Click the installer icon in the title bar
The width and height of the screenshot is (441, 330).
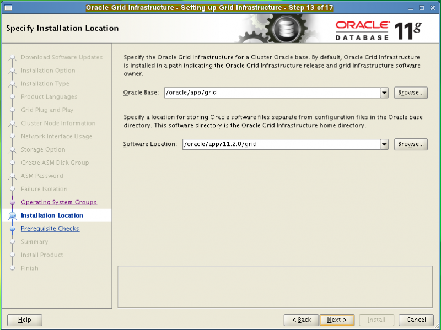pos(8,7)
